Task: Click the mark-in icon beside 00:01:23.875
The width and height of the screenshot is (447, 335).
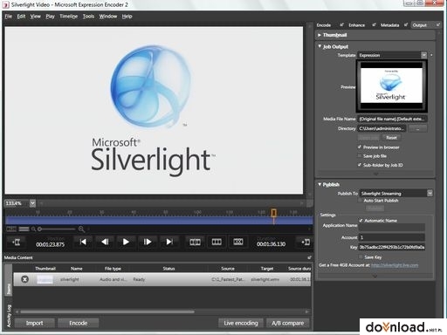Action: coord(17,242)
